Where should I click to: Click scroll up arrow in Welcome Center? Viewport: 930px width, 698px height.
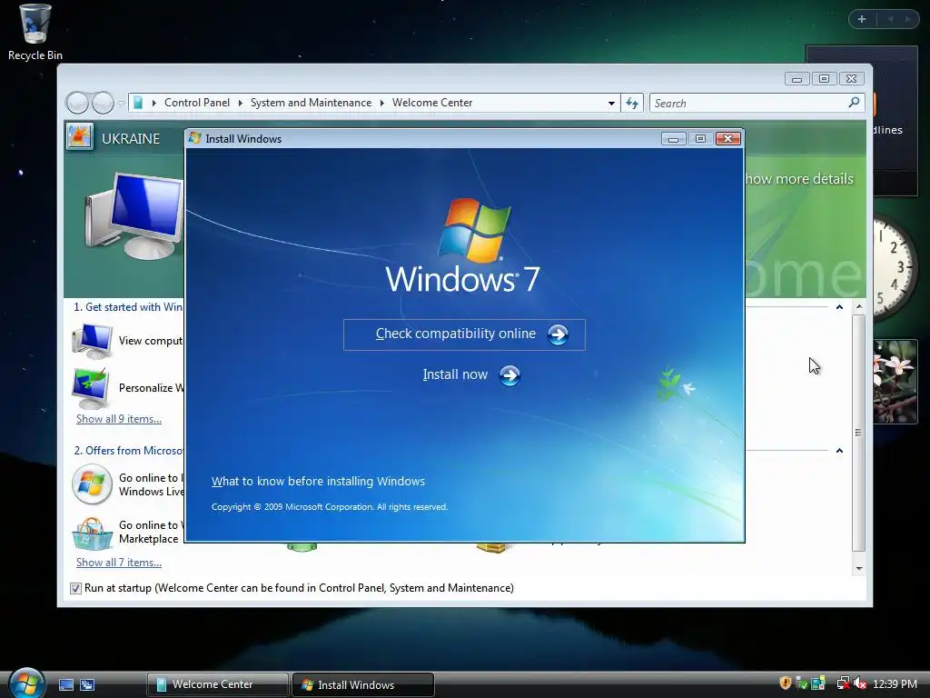(859, 307)
